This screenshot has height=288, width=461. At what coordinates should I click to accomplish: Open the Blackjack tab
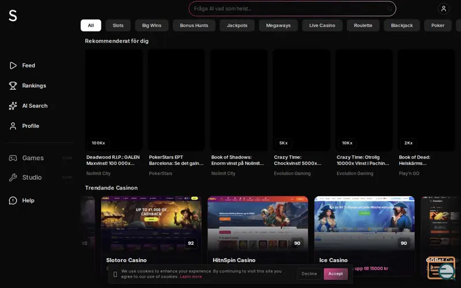coord(402,25)
